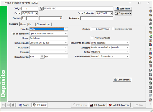Click the greyed (F3) Nuevo button
The width and height of the screenshot is (153, 112).
80,105
